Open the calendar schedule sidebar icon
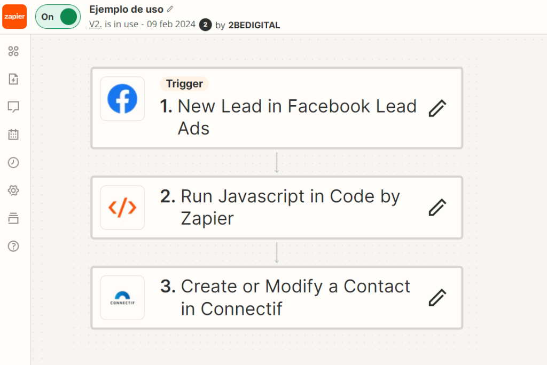The image size is (547, 365). (x=13, y=134)
